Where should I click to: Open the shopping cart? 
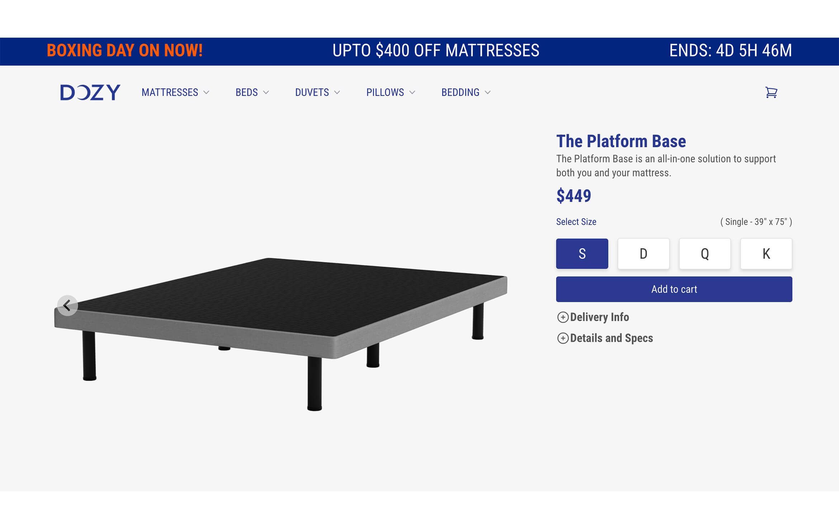tap(772, 93)
